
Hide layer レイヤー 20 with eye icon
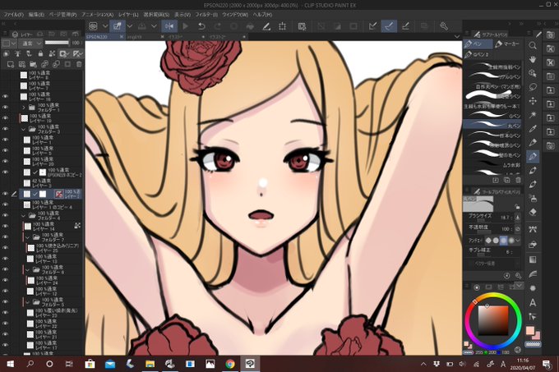coord(5,161)
